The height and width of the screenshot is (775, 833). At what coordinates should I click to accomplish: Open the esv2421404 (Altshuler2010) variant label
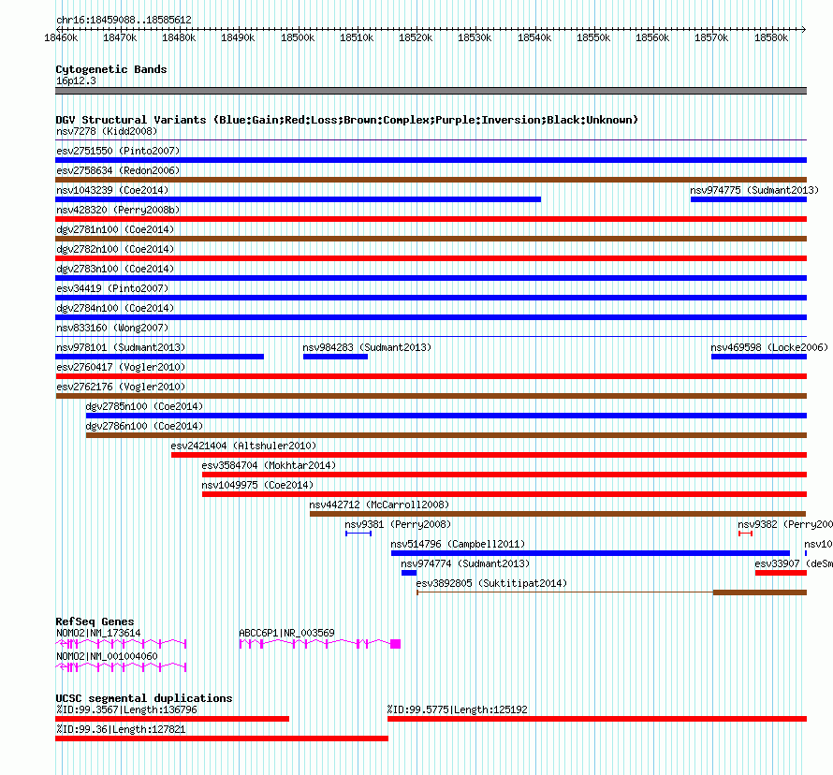[x=243, y=446]
